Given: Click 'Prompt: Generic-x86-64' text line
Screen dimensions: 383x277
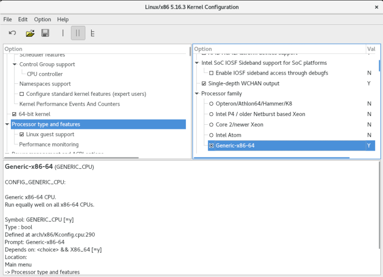Looking at the screenshot, I should (x=35, y=242).
